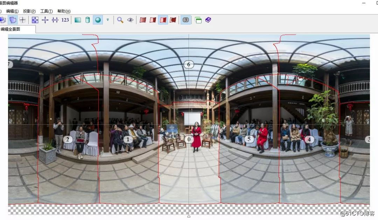
Task: Toggle the eye preview visibility icon
Action: coord(130,20)
